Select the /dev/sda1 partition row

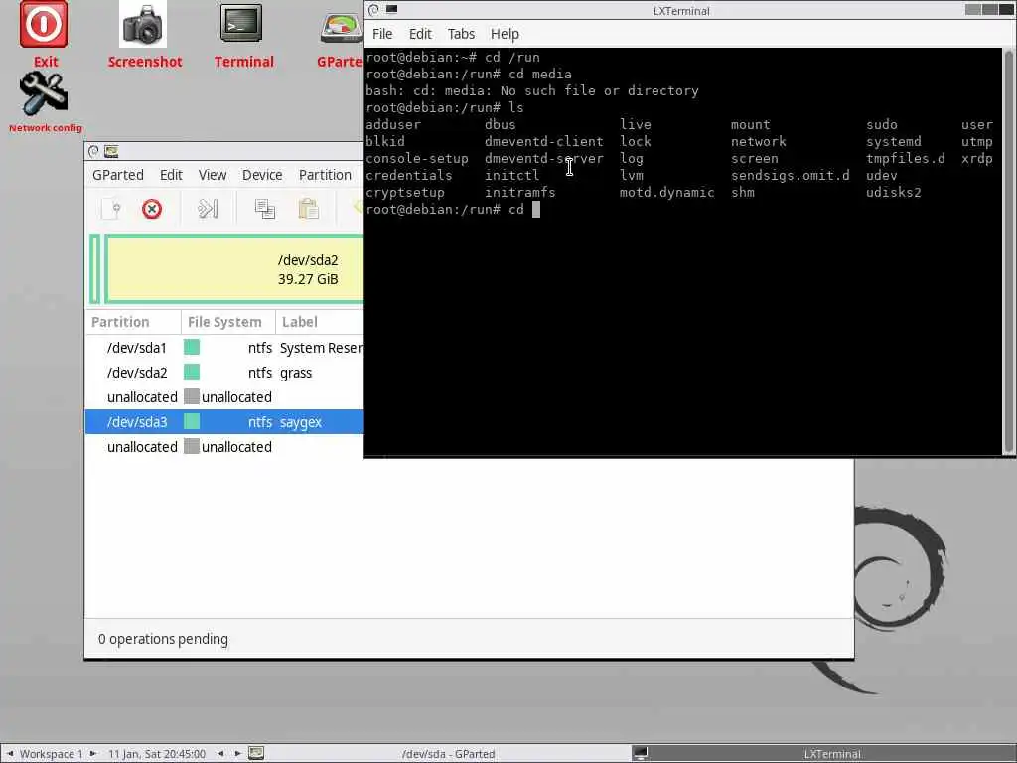coord(224,348)
